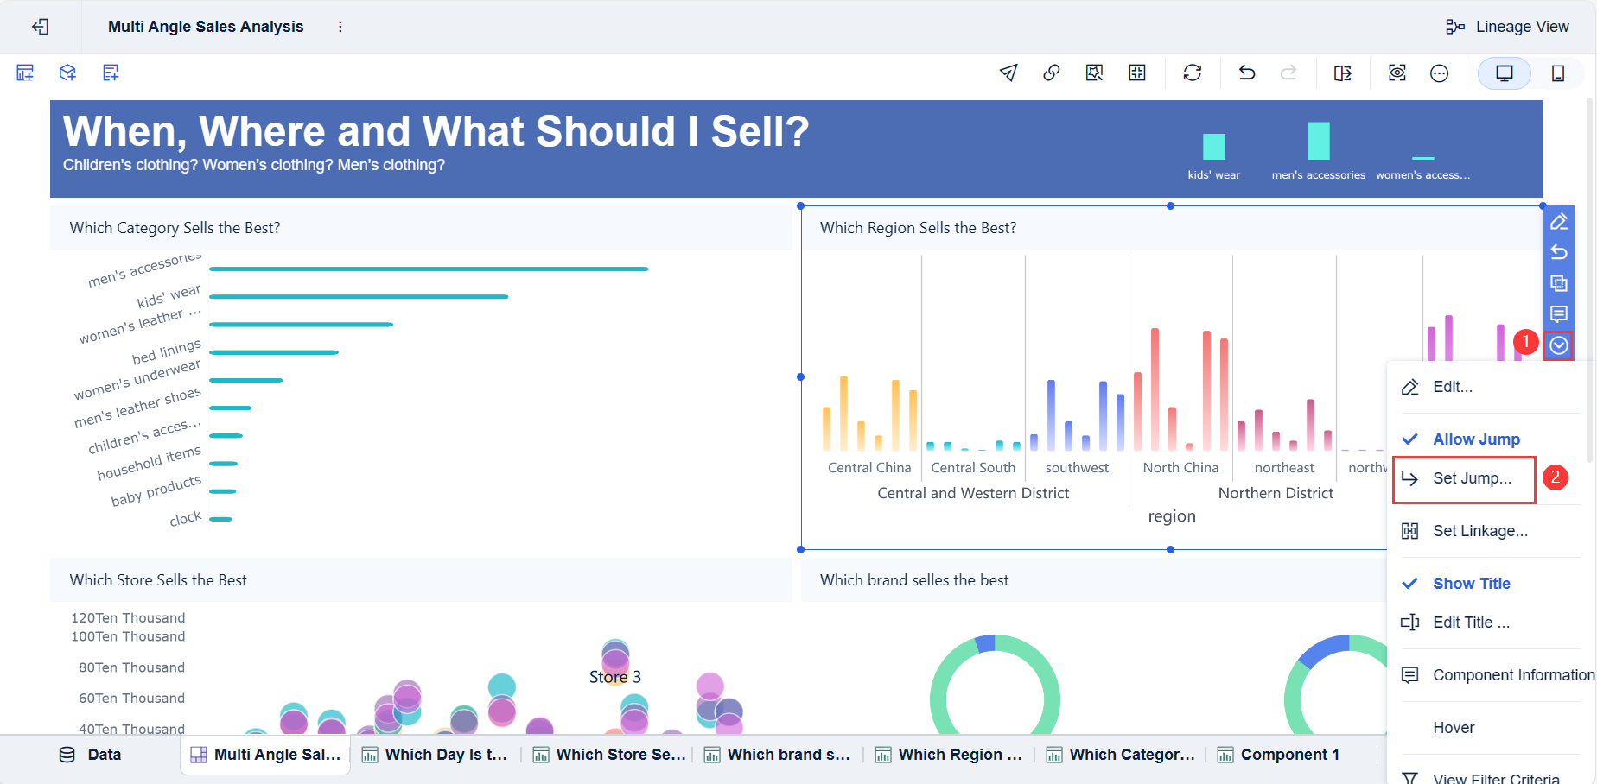Viewport: 1597px width, 784px height.
Task: Open the component dropdown chevron icon
Action: click(x=1559, y=345)
